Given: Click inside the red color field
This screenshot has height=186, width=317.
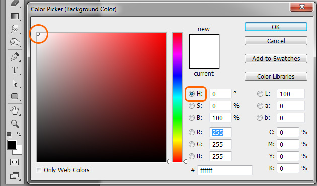Looking at the screenshot, I should click(101, 97).
